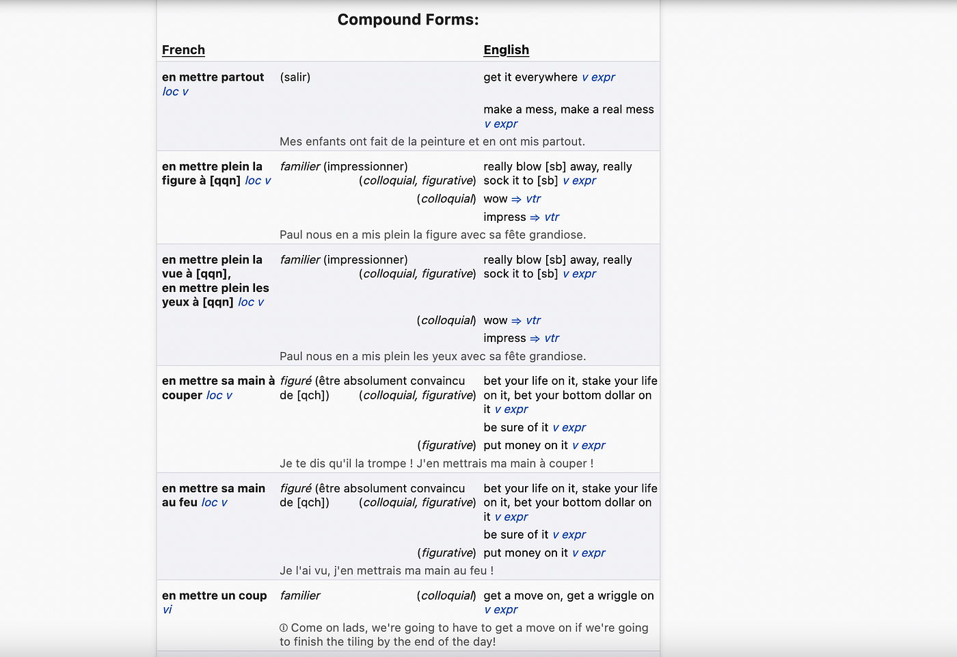The width and height of the screenshot is (957, 657).
Task: Open "loc v" after "yeux à [qqn]"
Action: click(x=251, y=302)
